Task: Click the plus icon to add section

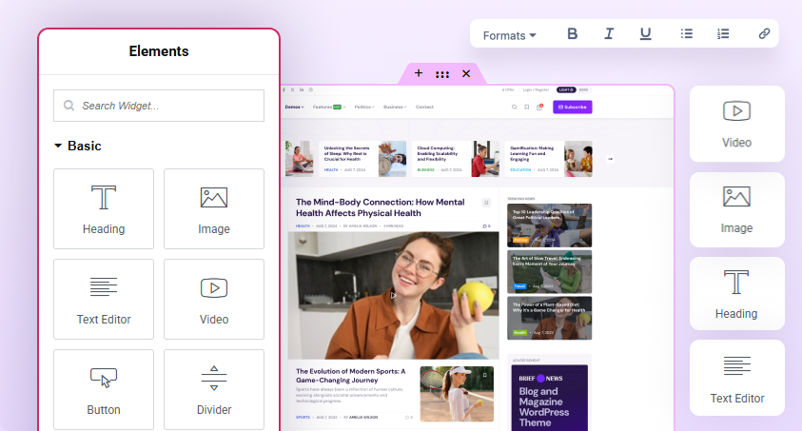Action: click(419, 73)
